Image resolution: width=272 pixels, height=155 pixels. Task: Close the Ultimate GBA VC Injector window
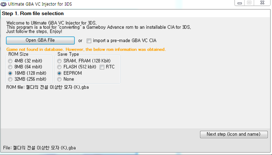(x=262, y=3)
